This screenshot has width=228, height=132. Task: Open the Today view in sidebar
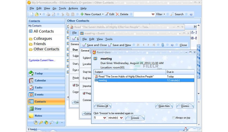[38, 73]
